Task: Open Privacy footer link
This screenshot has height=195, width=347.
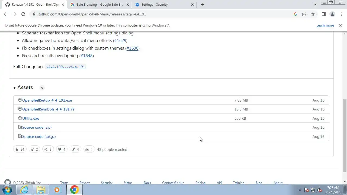Action: coord(85,183)
